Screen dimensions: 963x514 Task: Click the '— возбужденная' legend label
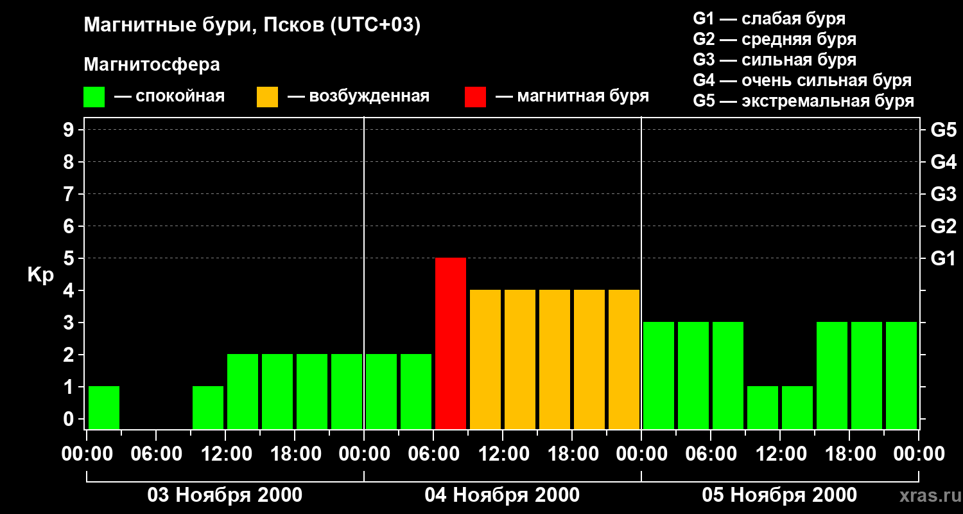[x=358, y=96]
